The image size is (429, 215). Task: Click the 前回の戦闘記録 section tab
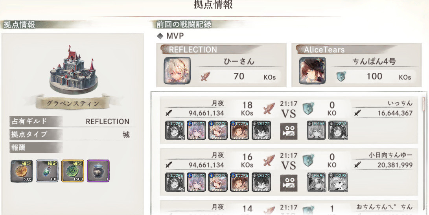click(x=184, y=24)
